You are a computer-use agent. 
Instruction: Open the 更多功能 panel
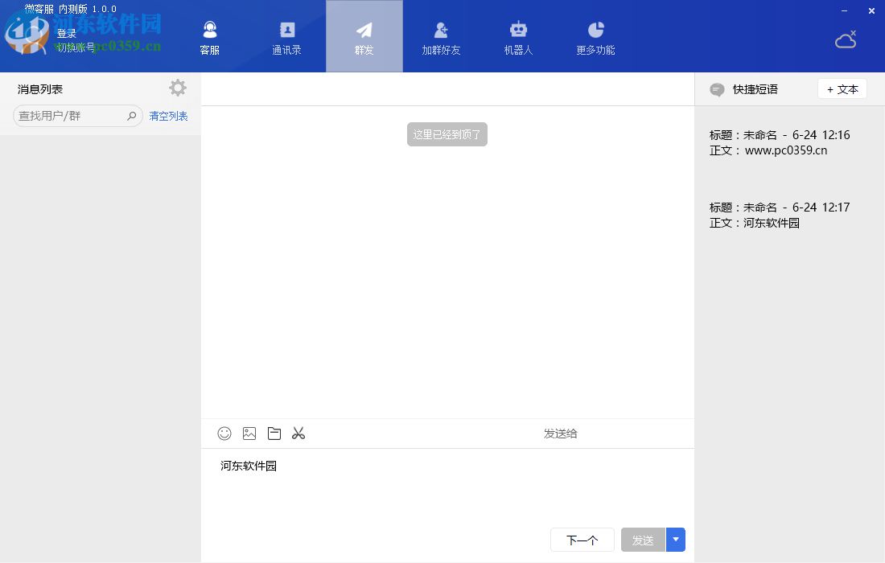[595, 36]
